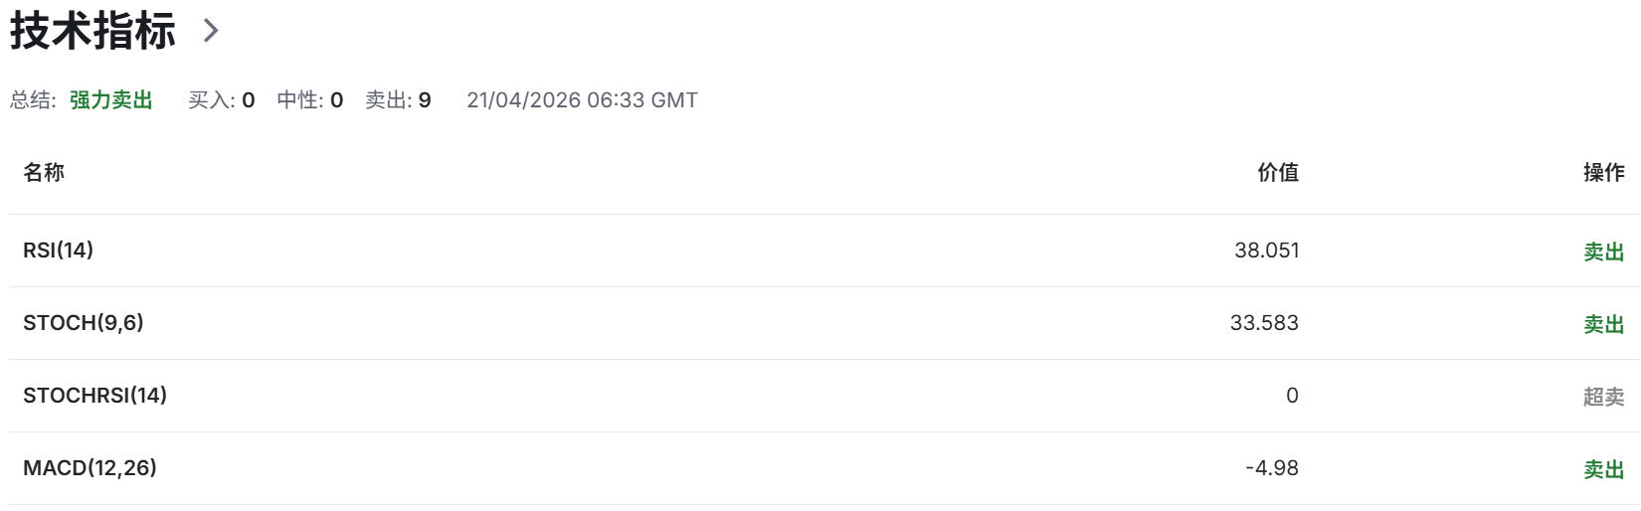Click the RSI value 38.051
This screenshot has width=1641, height=511.
(1267, 251)
